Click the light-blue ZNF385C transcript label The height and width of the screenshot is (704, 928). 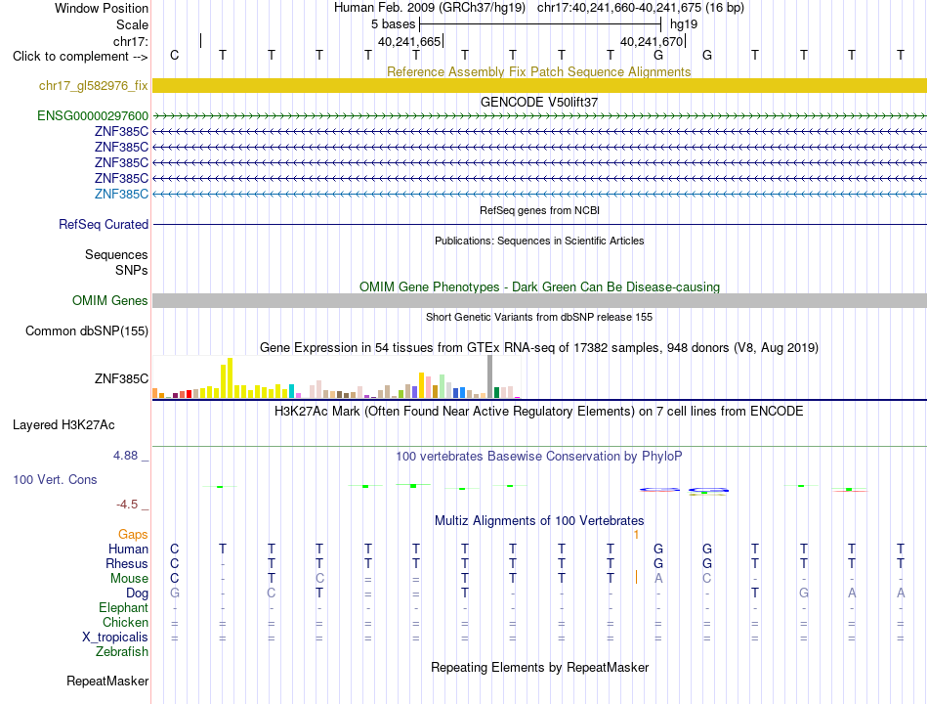pyautogui.click(x=121, y=194)
